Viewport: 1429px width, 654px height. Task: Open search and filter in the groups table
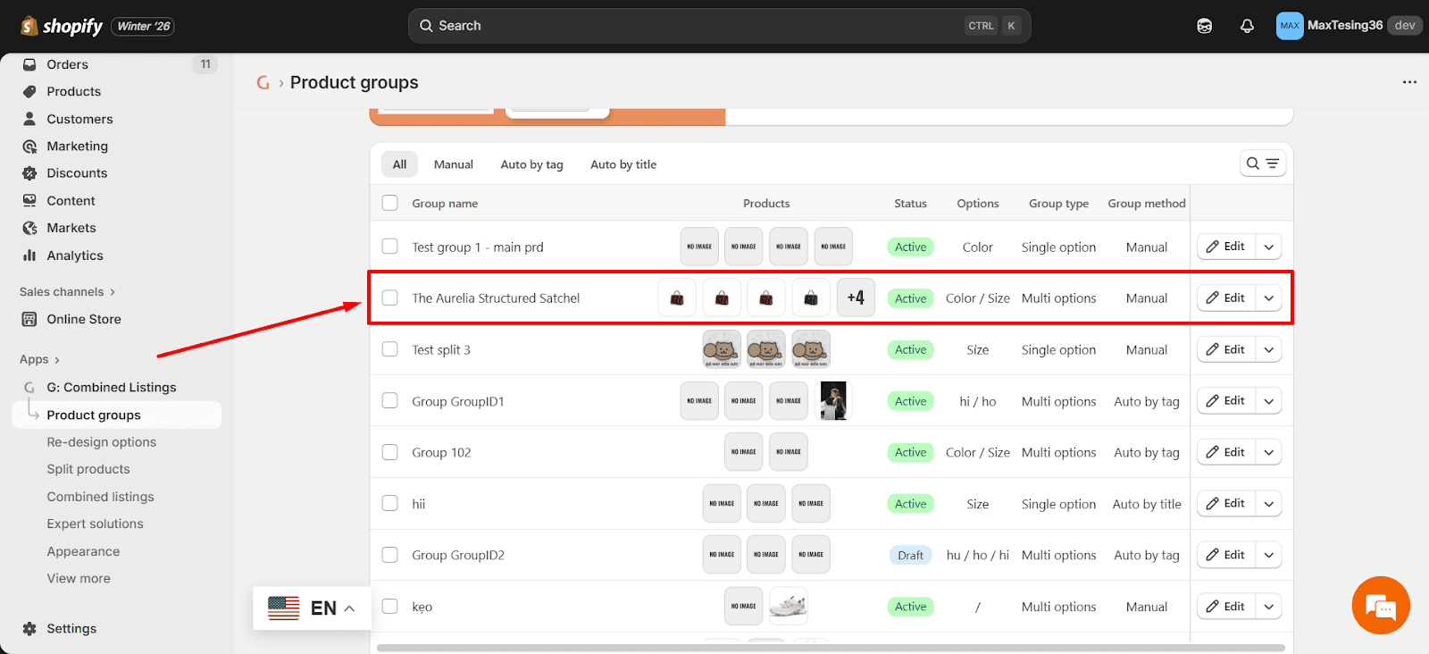pos(1263,163)
